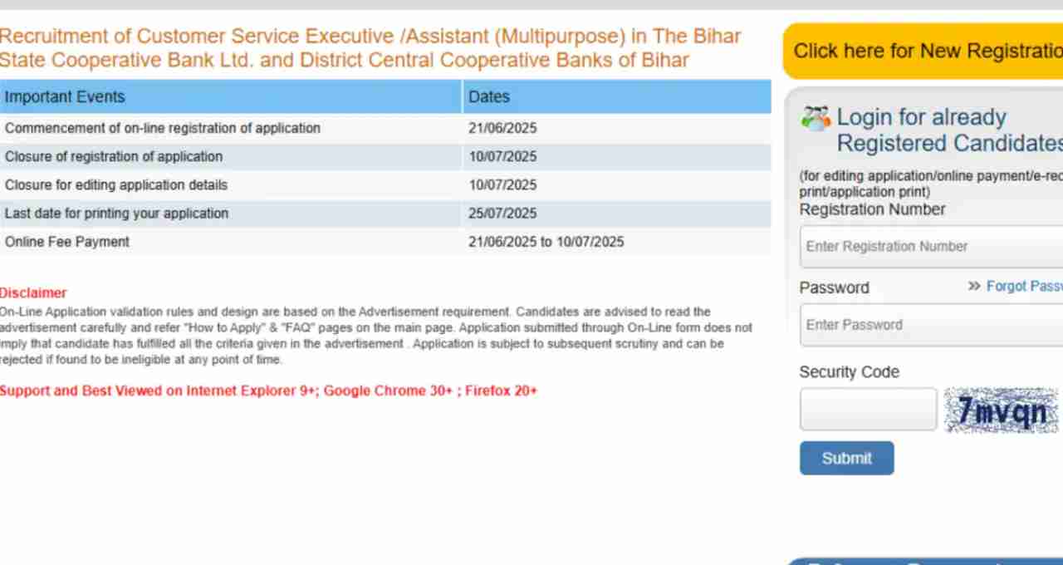
Task: Click the Security Code text box
Action: (x=868, y=410)
